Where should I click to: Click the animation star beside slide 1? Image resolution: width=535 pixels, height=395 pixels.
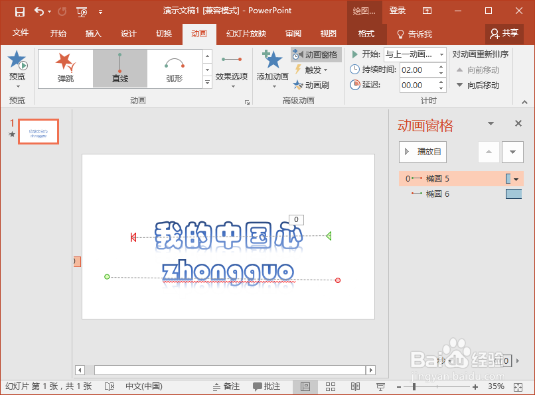pos(12,135)
